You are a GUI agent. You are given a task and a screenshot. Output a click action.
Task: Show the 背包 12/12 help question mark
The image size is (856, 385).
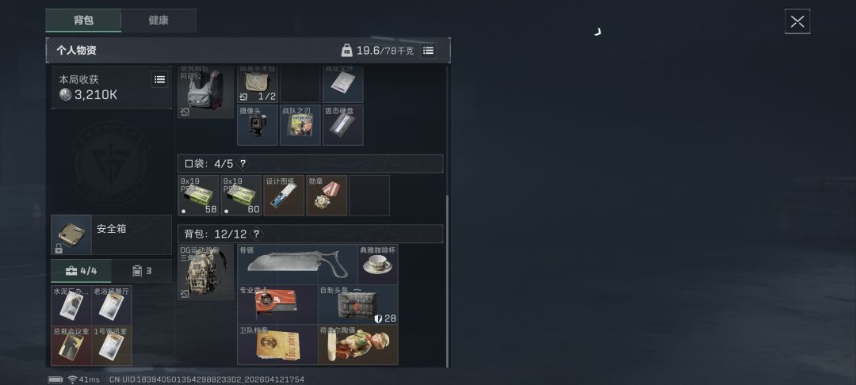pos(256,234)
